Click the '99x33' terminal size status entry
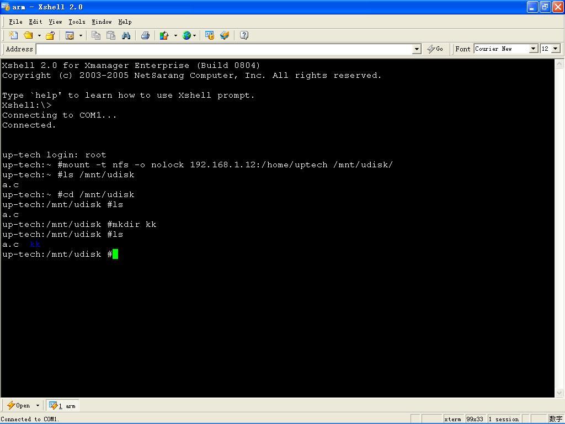The width and height of the screenshot is (565, 424). click(x=475, y=420)
